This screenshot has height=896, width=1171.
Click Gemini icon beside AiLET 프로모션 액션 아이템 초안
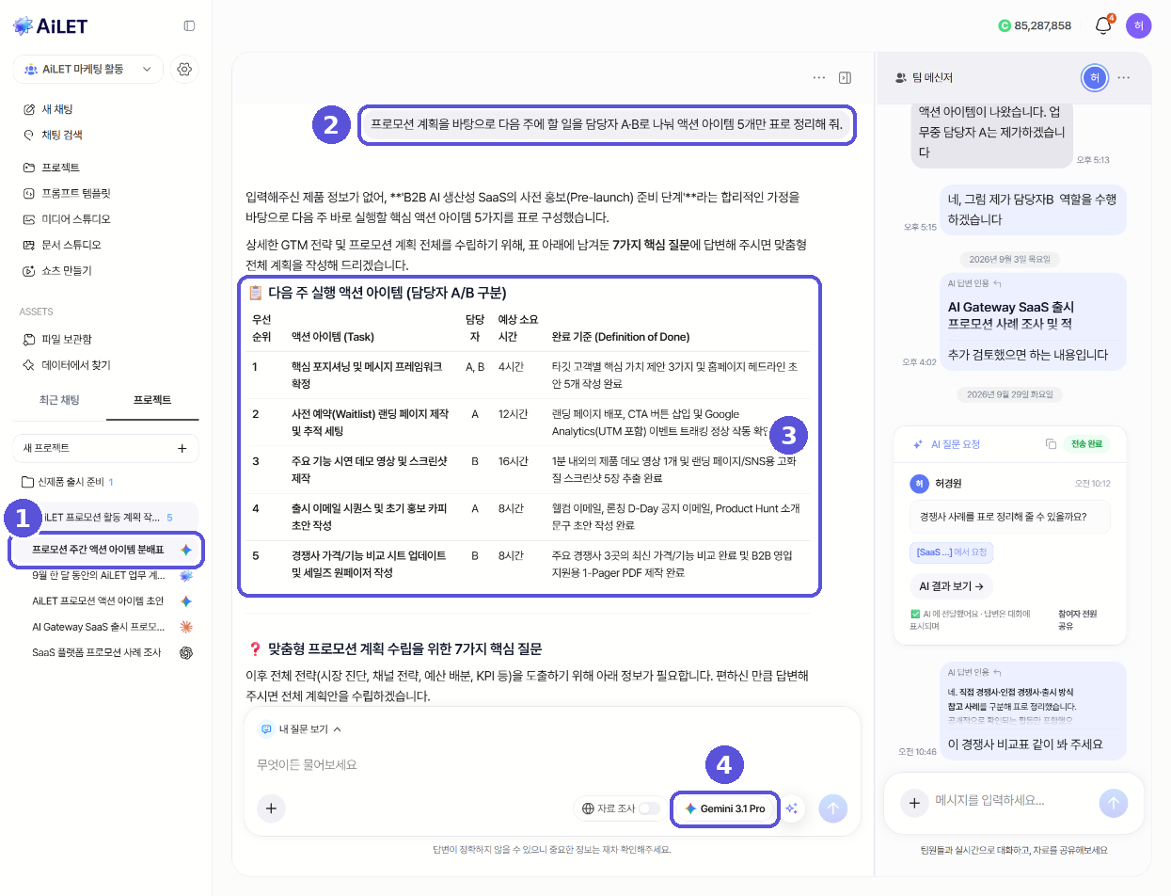coord(186,600)
